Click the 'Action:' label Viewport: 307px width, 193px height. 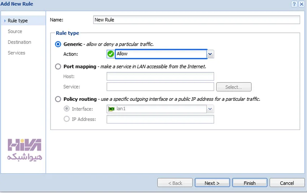pos(70,54)
